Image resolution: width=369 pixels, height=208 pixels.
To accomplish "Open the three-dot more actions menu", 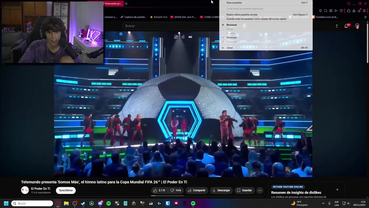I will (x=260, y=190).
